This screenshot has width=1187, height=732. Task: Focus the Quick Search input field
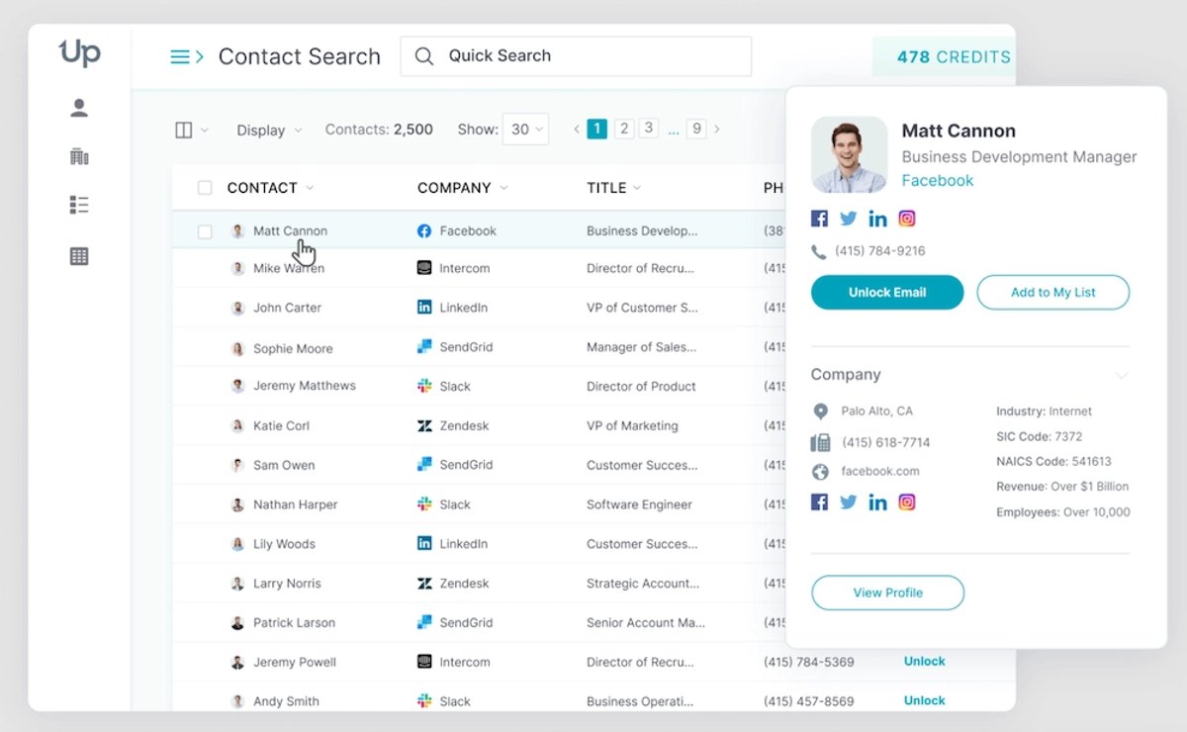(x=576, y=56)
